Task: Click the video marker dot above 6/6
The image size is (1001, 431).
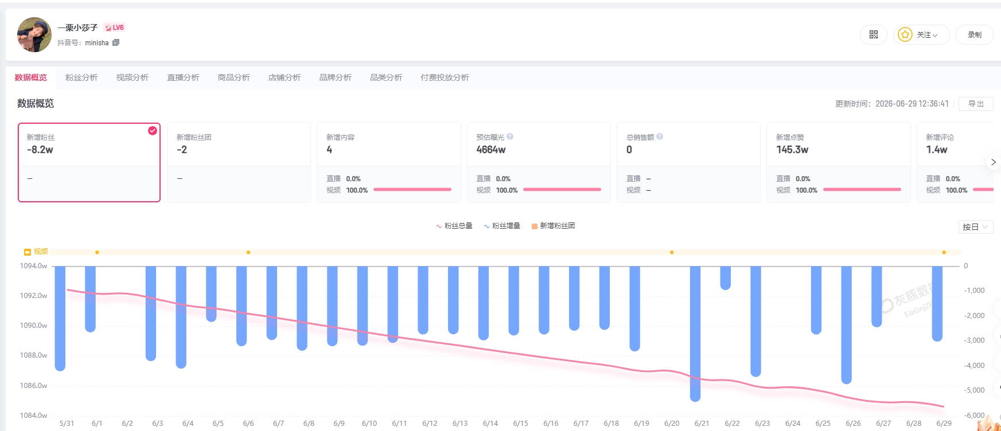Action: pos(248,252)
